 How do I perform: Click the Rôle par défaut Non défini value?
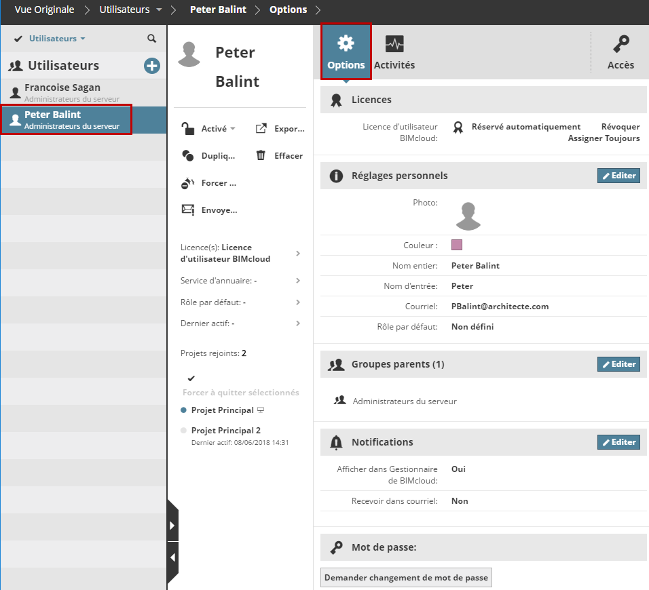click(x=472, y=327)
